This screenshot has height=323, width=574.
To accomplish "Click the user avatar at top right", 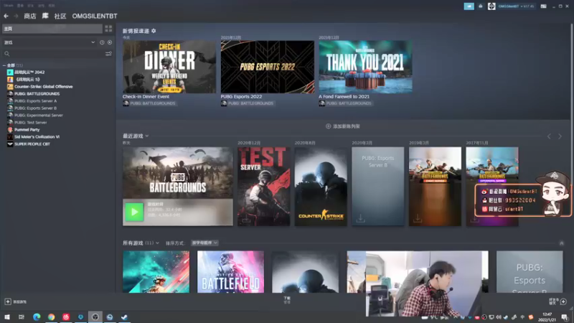I will 491,6.
